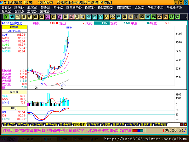Viewport: 189px width, 142px height.
Task: Open the 畫面(L) menu
Action: (6, 8)
